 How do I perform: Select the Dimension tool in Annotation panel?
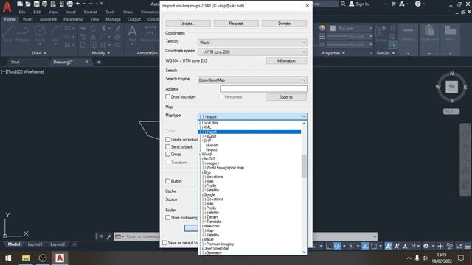click(150, 33)
